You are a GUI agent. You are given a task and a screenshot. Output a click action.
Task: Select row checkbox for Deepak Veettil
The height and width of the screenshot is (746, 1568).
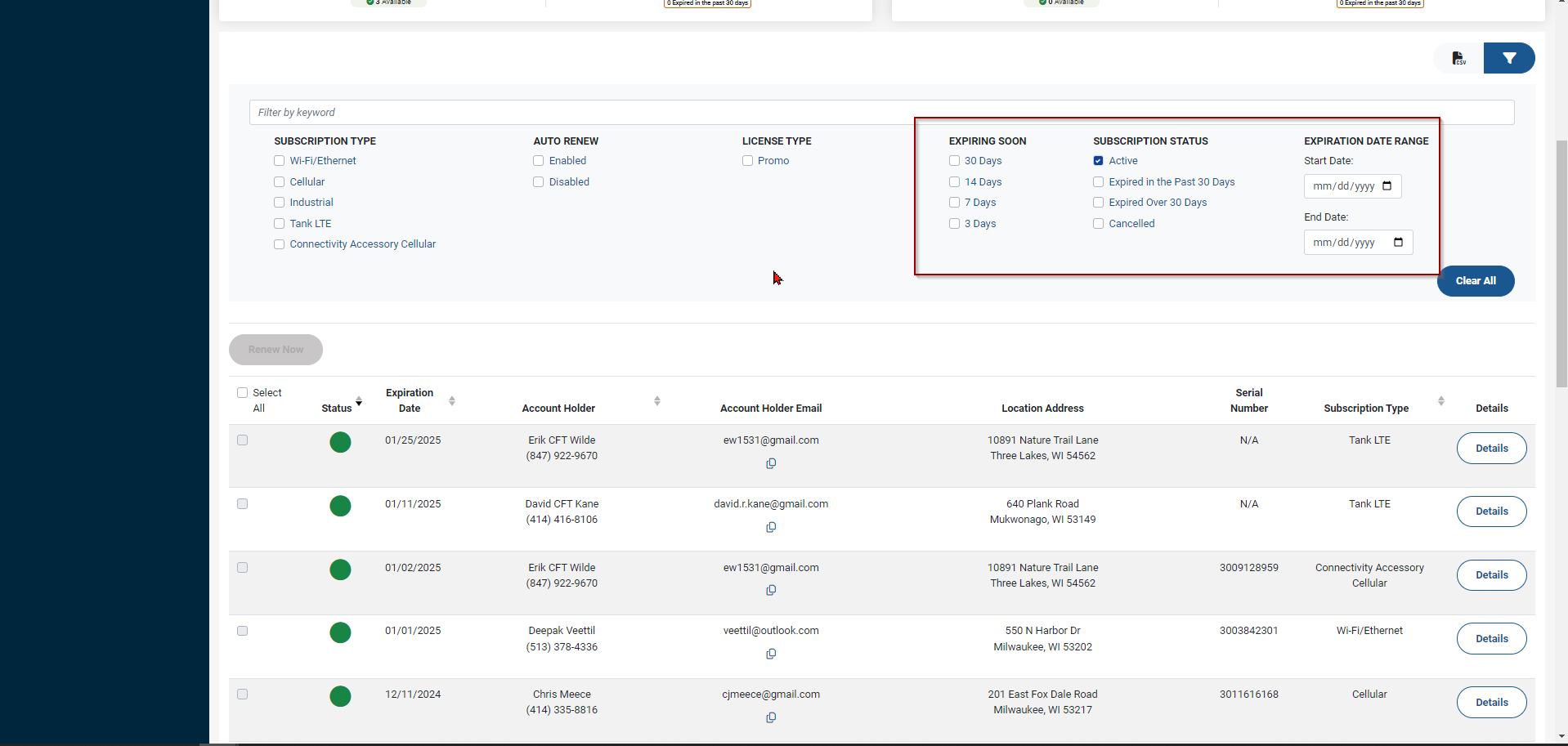pyautogui.click(x=242, y=631)
